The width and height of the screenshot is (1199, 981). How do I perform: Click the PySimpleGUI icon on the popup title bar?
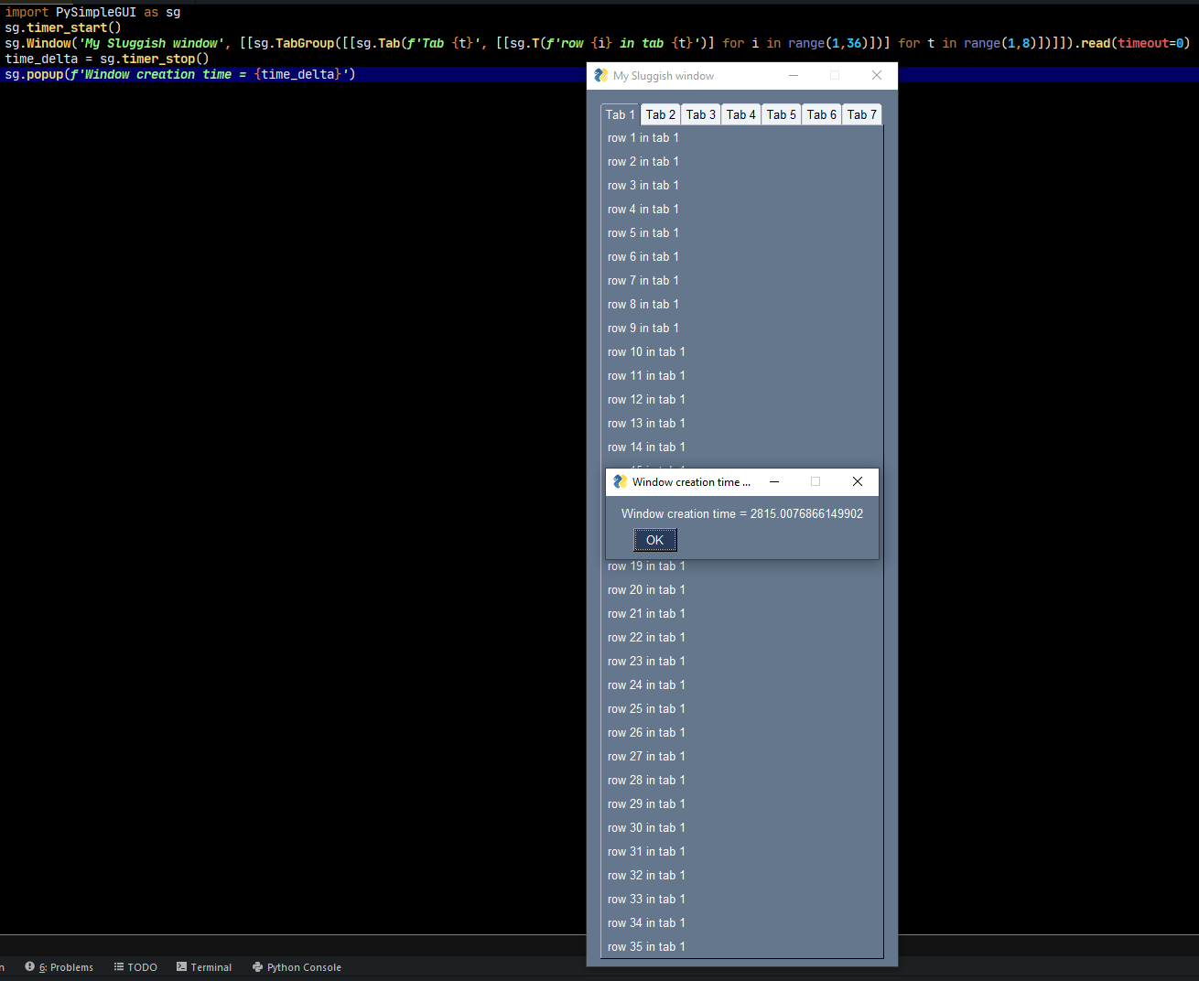(620, 481)
